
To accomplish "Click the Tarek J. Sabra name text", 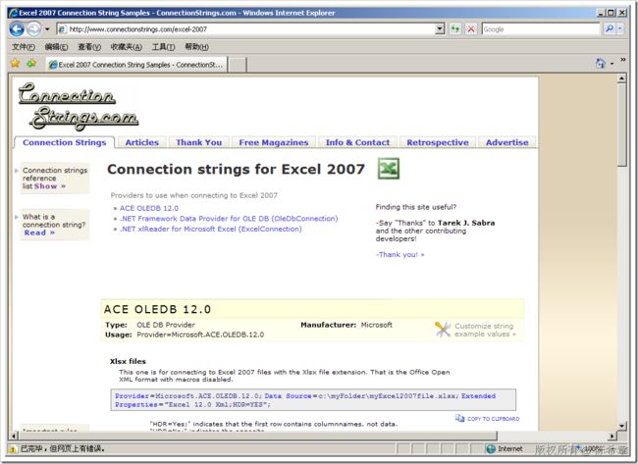I will [x=466, y=223].
